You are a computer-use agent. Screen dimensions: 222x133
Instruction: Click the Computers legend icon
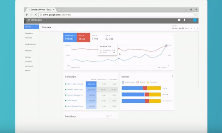pyautogui.click(x=148, y=82)
